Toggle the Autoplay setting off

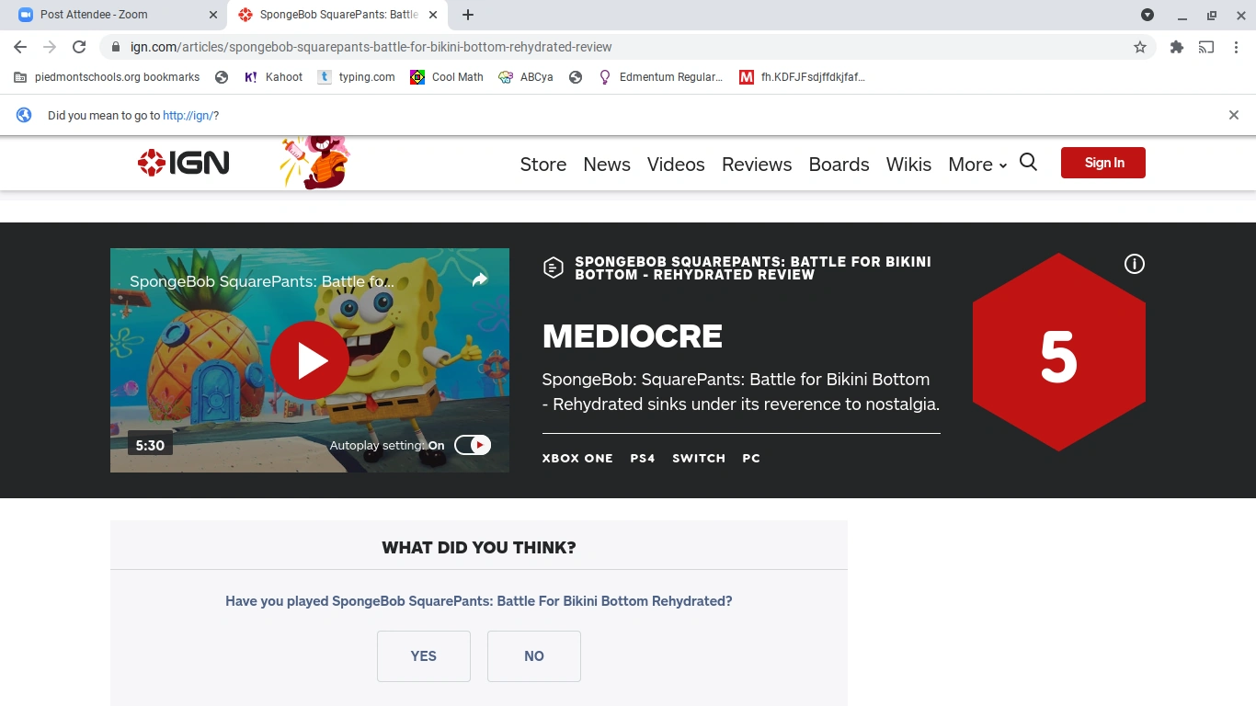(x=472, y=445)
